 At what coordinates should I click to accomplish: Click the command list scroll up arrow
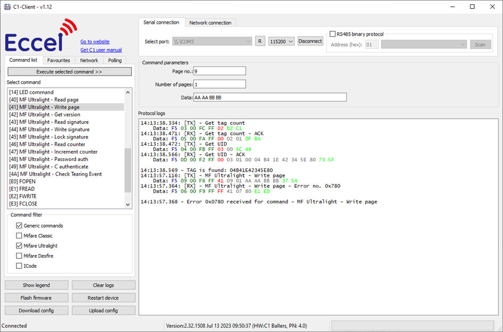[x=128, y=92]
